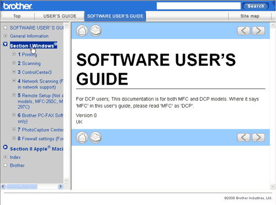The image size is (276, 205).
Task: Click the 'Version 0' text
Action: pyautogui.click(x=86, y=115)
